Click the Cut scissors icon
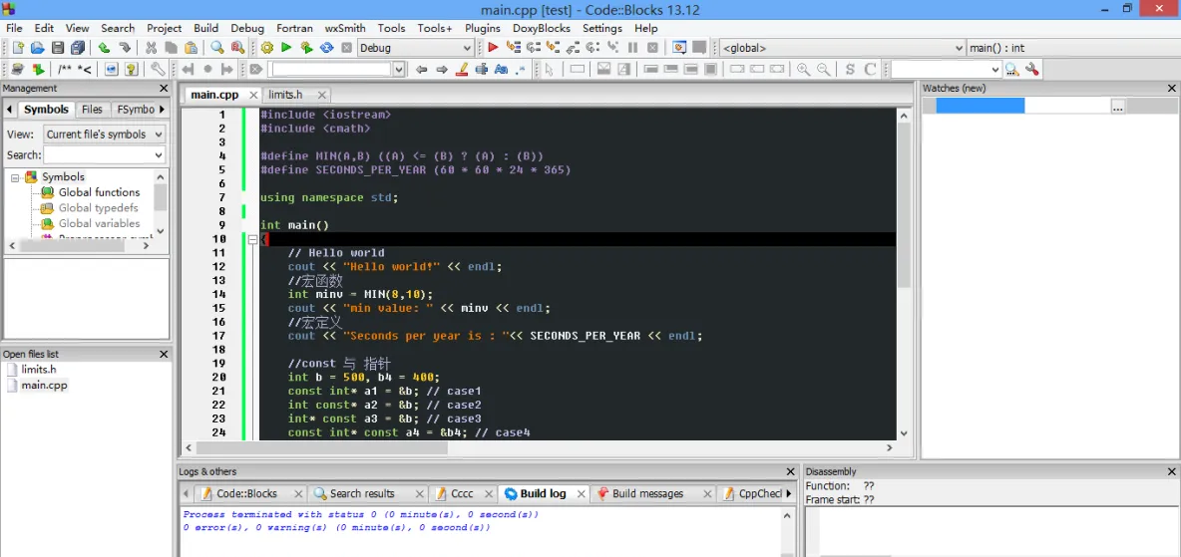1181x557 pixels. (x=151, y=48)
